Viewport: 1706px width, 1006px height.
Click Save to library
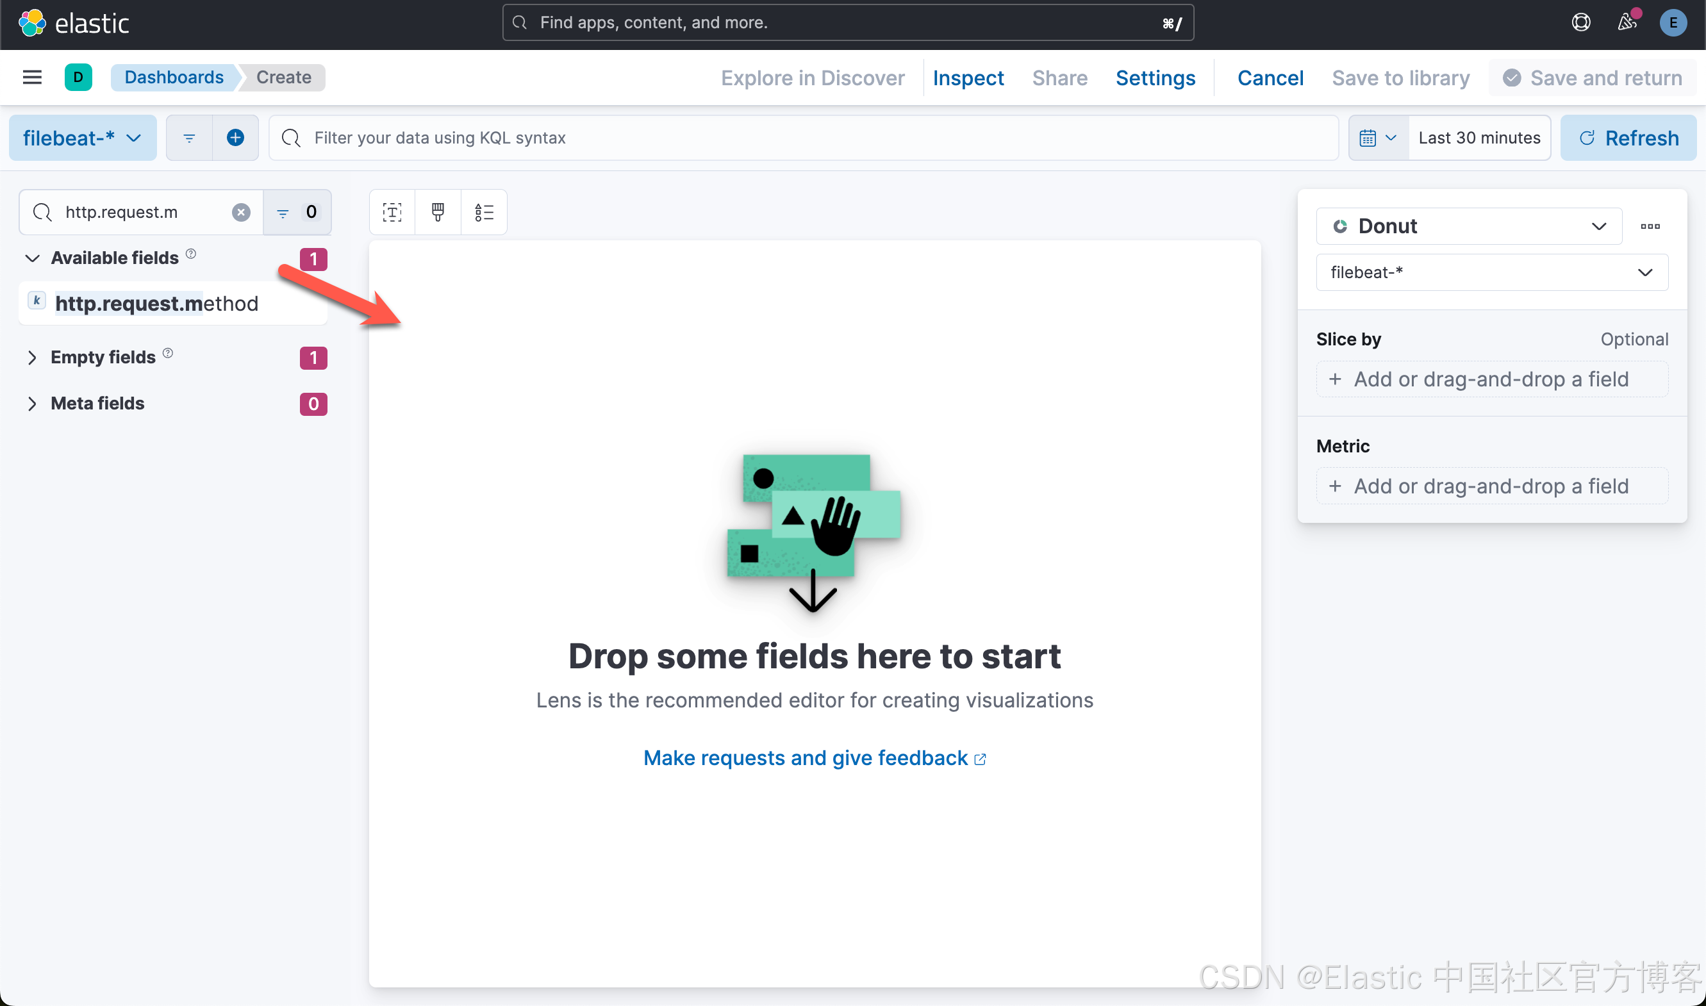coord(1400,78)
